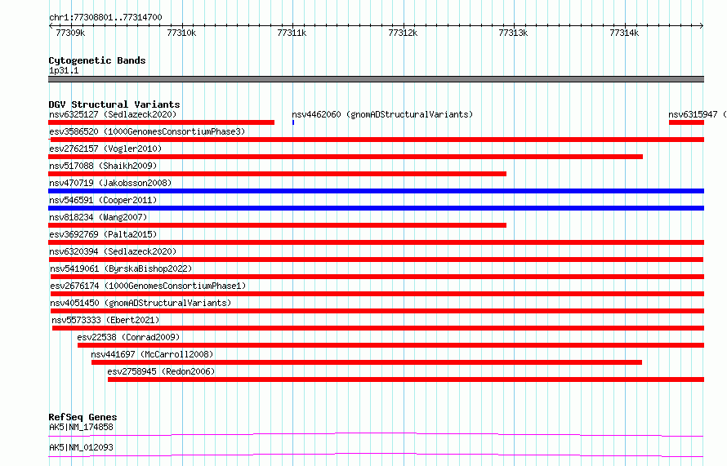Click the red bar under esv2762157 (Vogler2010)
The height and width of the screenshot is (466, 727).
pos(346,157)
